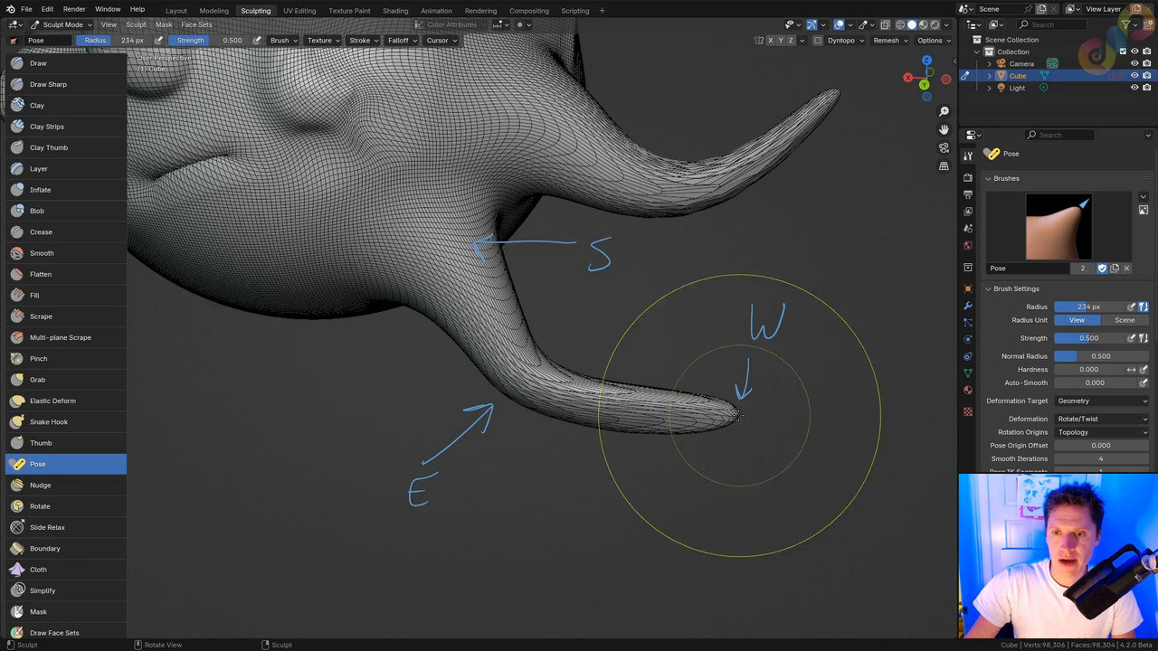
Task: Select the Grab brush
Action: pyautogui.click(x=65, y=380)
